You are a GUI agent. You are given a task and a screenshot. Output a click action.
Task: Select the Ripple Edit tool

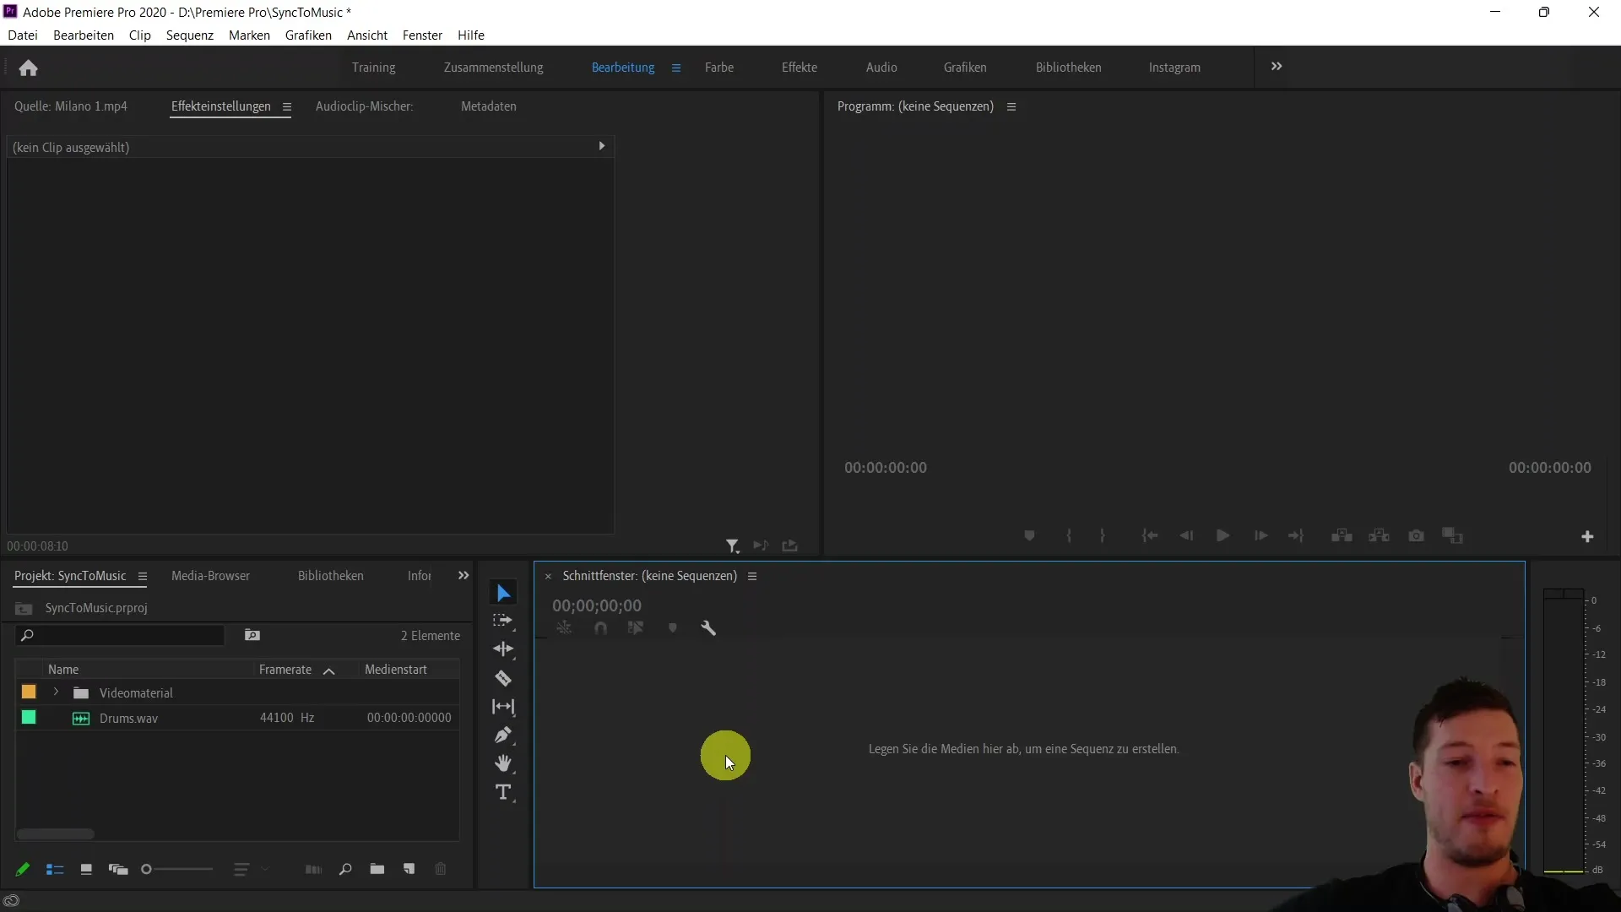pyautogui.click(x=503, y=649)
